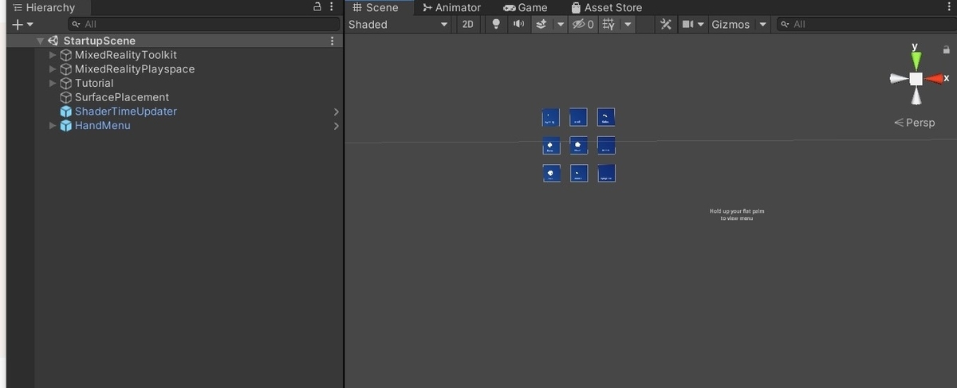Screen dimensions: 957x388
Task: Select HandMenu in the hierarchy
Action: (x=103, y=126)
